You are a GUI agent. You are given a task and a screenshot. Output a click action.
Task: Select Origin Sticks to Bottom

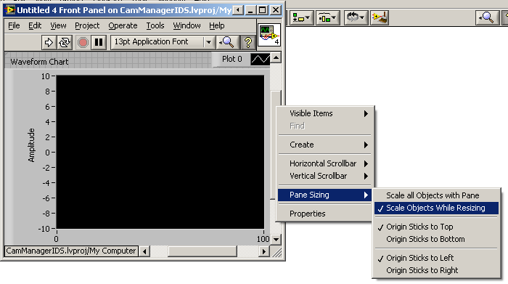point(436,239)
